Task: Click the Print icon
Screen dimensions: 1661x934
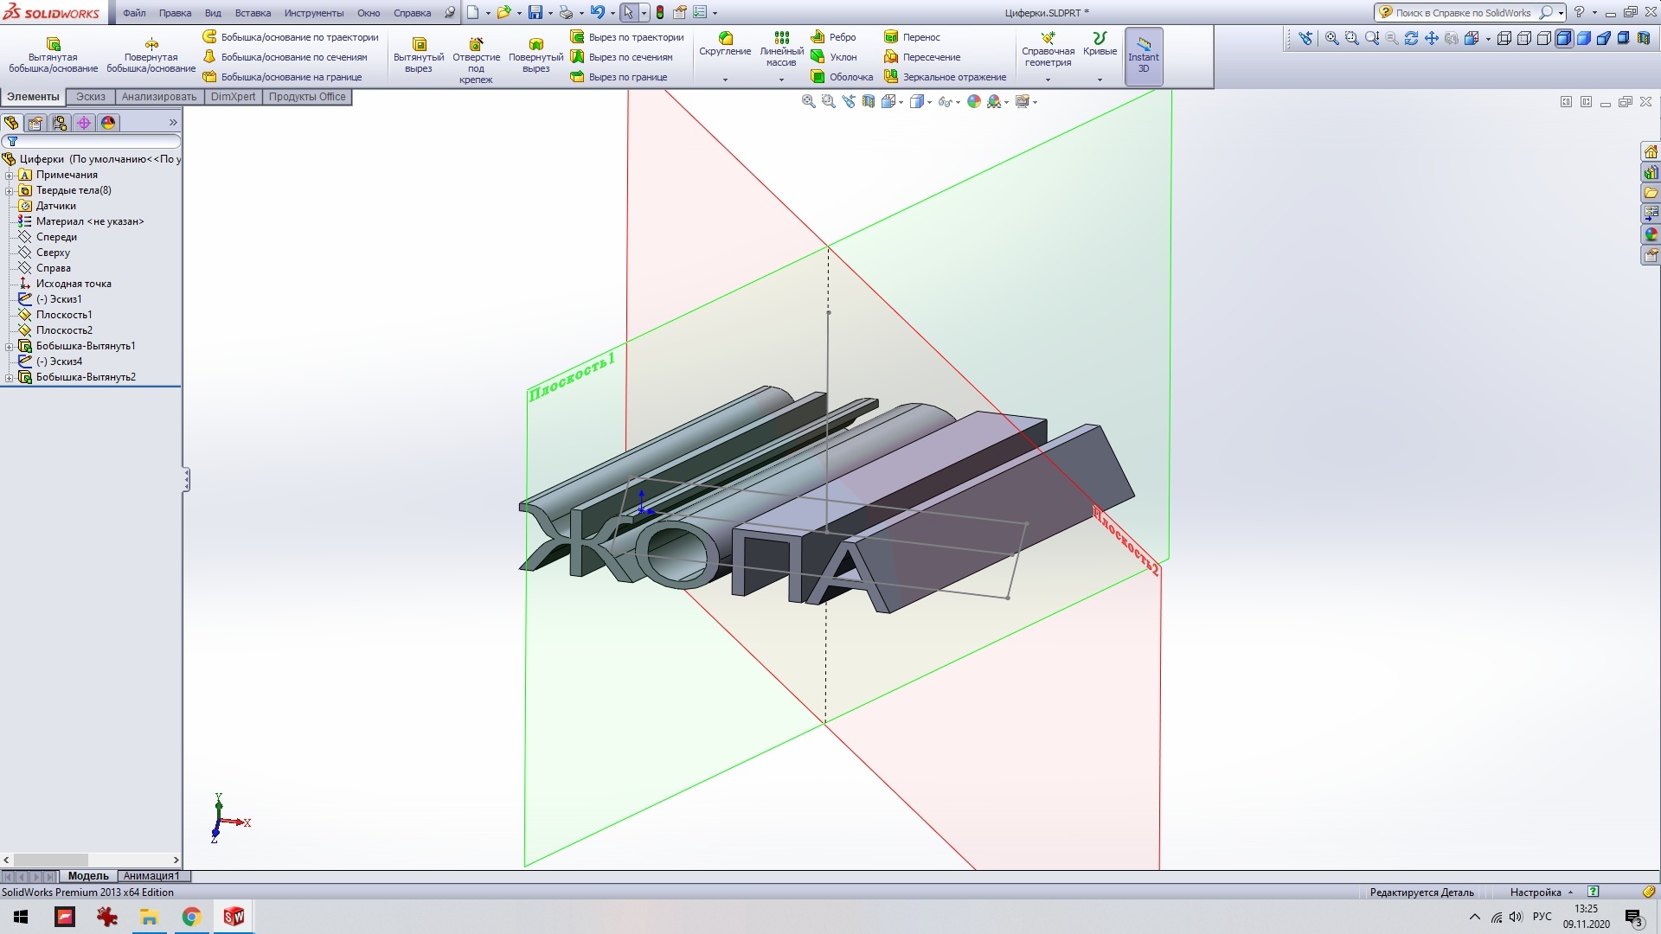Action: tap(566, 13)
